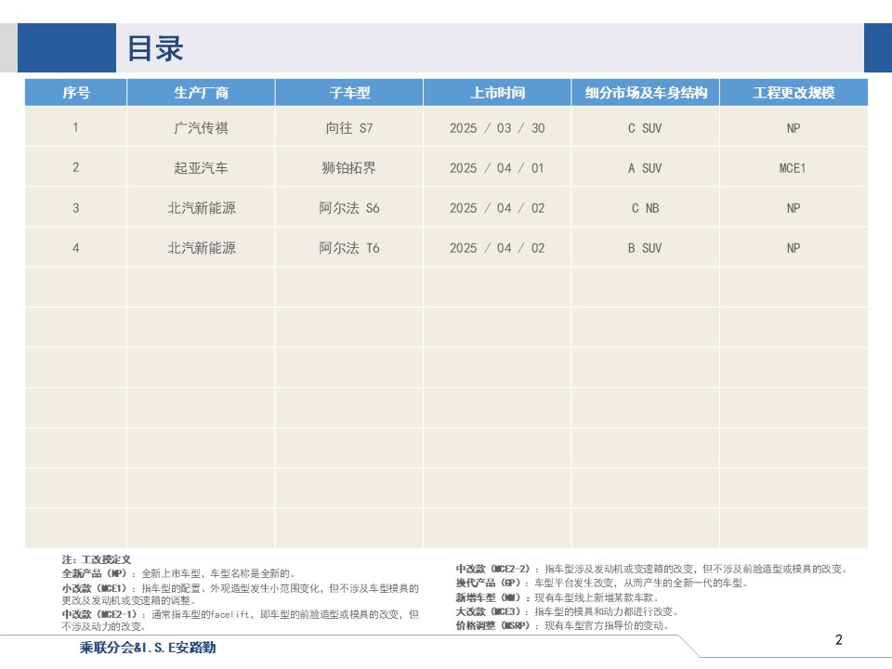Click the 工程更改规模 column header
This screenshot has width=892, height=669.
(794, 93)
